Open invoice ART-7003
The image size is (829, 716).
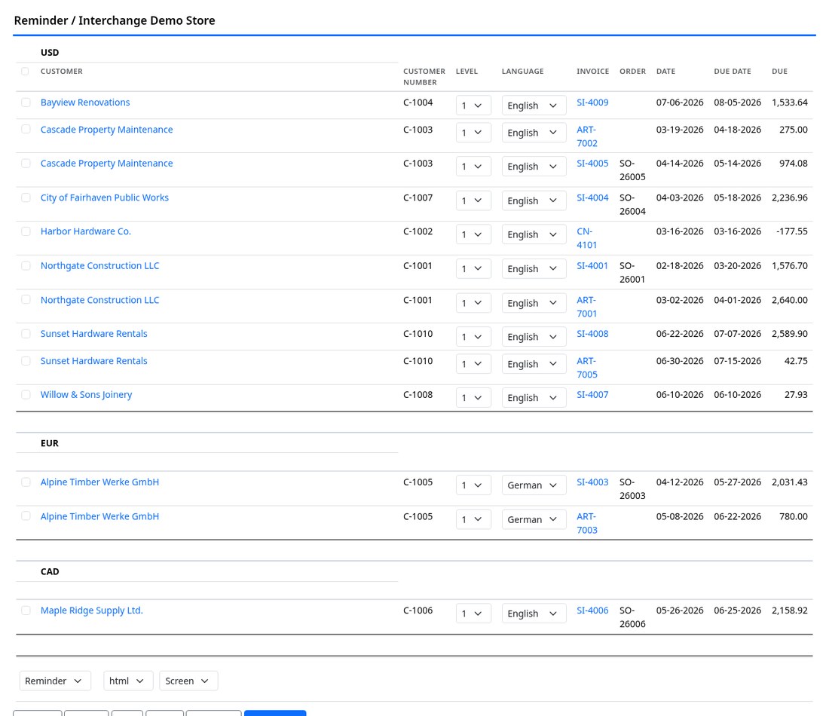[586, 524]
